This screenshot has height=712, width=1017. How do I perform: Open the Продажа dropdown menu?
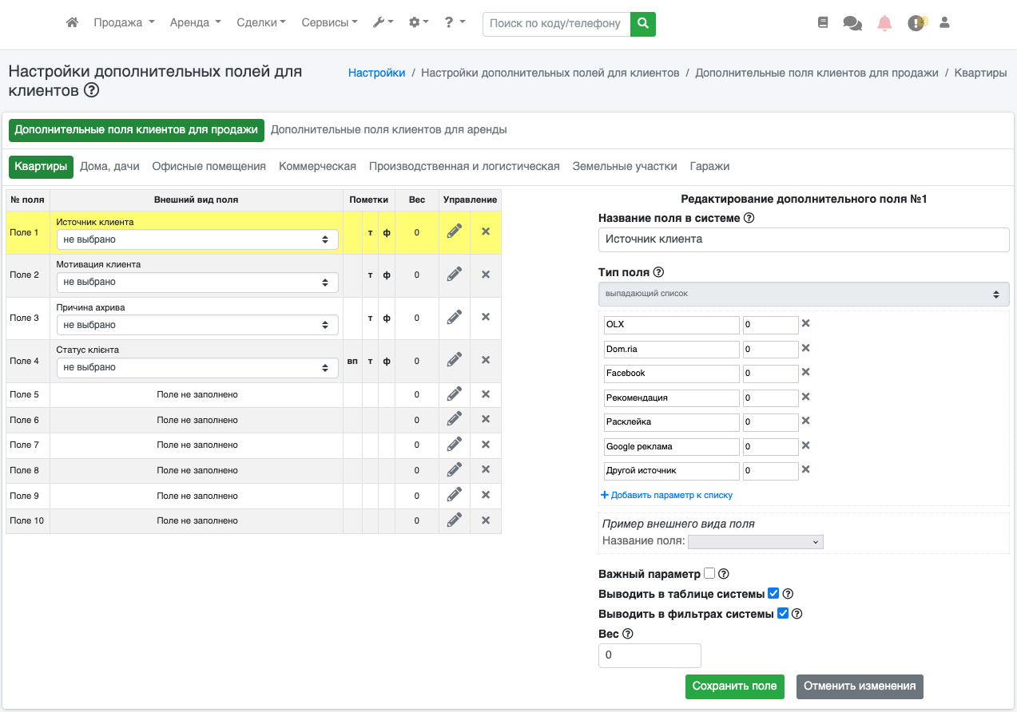point(124,23)
